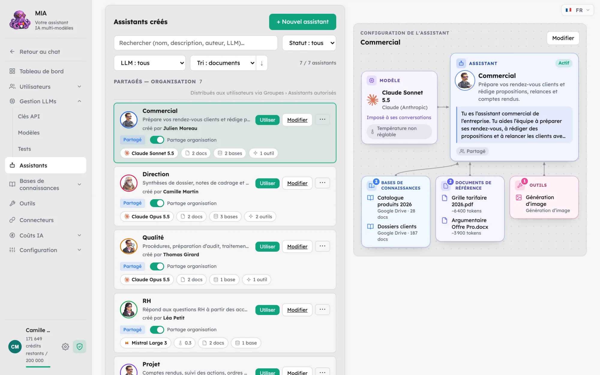The width and height of the screenshot is (600, 375).
Task: Open the Tri : documents dropdown
Action: (223, 63)
